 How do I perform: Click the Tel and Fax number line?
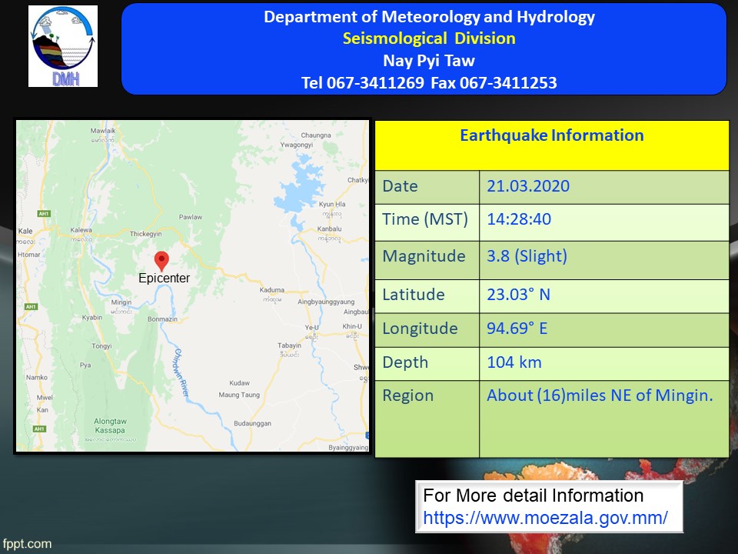(x=429, y=82)
